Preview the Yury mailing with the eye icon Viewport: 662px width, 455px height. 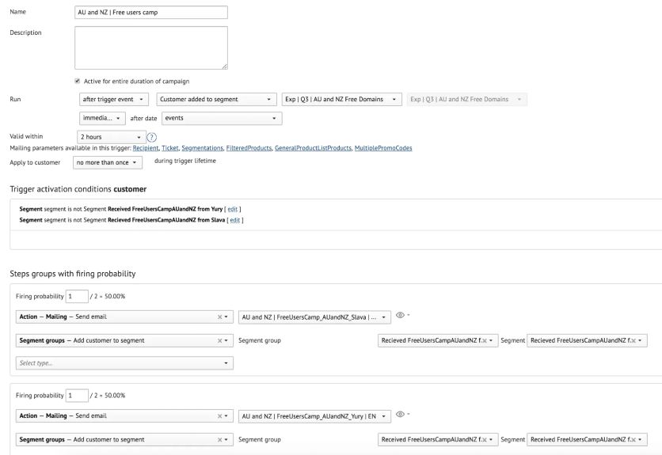click(400, 414)
